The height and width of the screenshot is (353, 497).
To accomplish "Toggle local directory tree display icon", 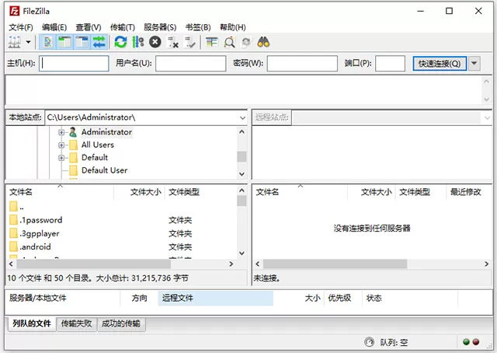I will [x=64, y=42].
